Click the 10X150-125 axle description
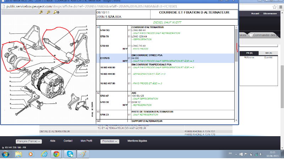The image size is (284, 160). pyautogui.click(x=138, y=96)
